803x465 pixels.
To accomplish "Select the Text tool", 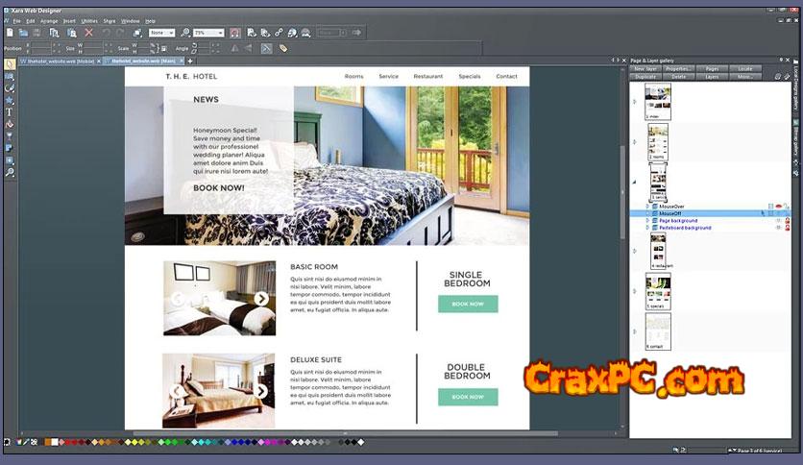I will coord(10,111).
